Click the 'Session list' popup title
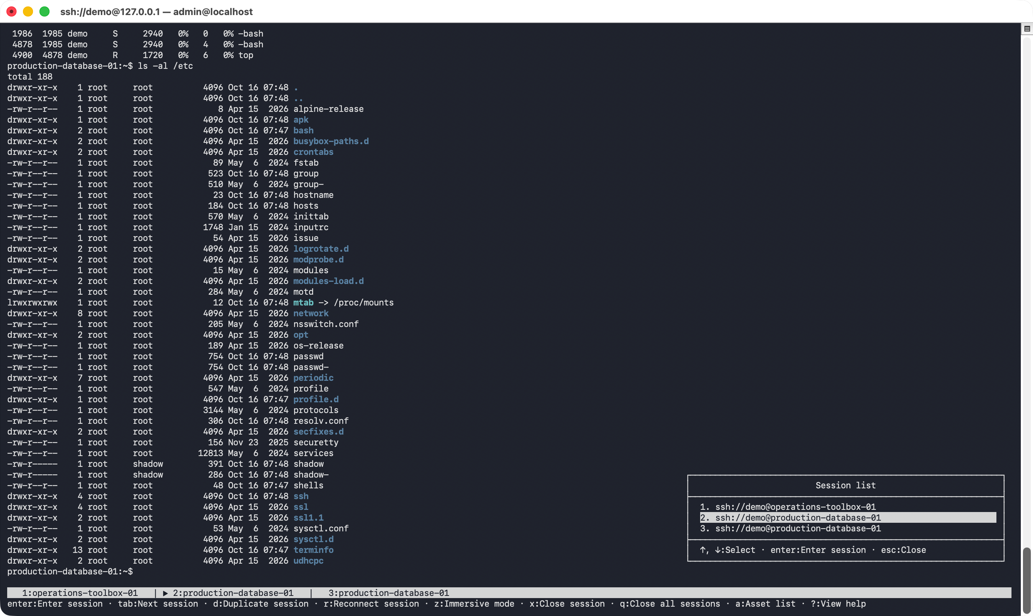 pos(845,485)
